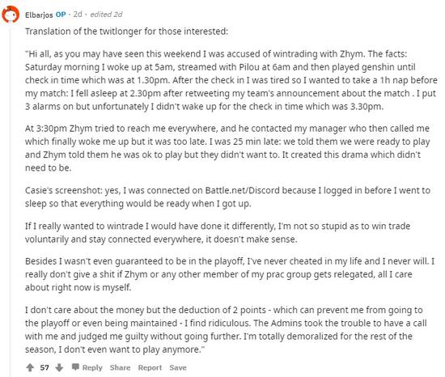Viewport: 445px width, 377px height.
Task: Open the comment permalink via 2d timestamp
Action: pyautogui.click(x=78, y=15)
